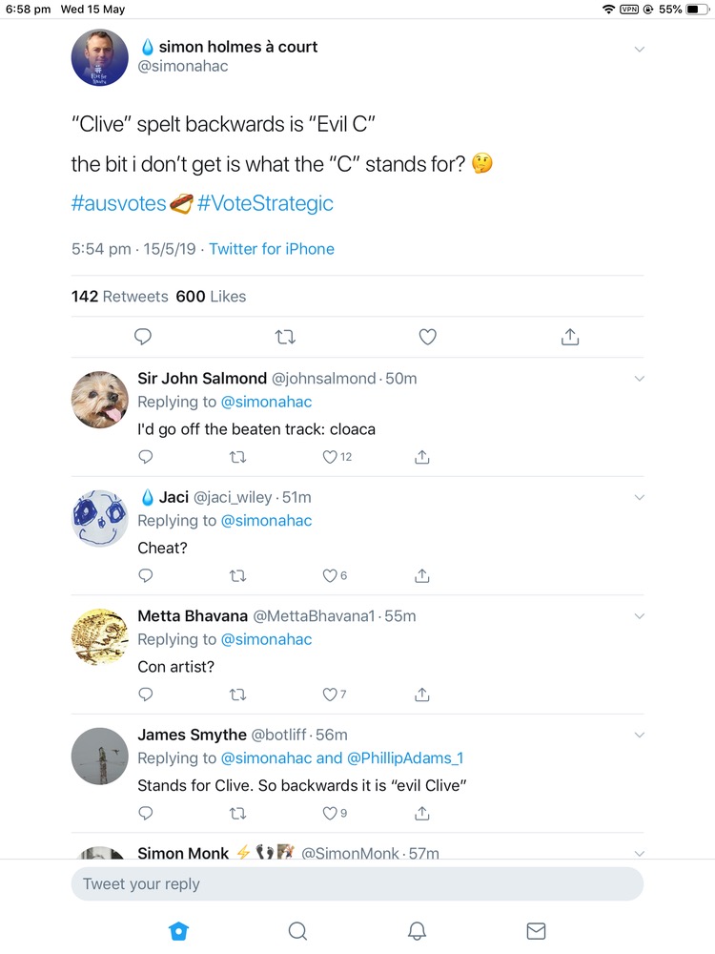Like Sir John Salmond's cloaca reply
The image size is (715, 954).
click(331, 457)
